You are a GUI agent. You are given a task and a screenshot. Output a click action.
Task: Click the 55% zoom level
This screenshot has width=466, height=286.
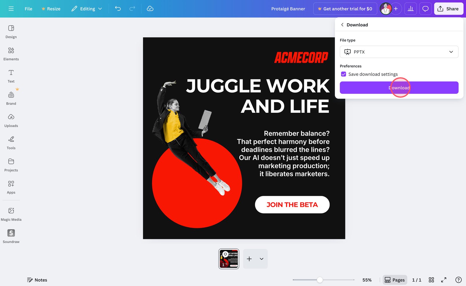pos(367,280)
